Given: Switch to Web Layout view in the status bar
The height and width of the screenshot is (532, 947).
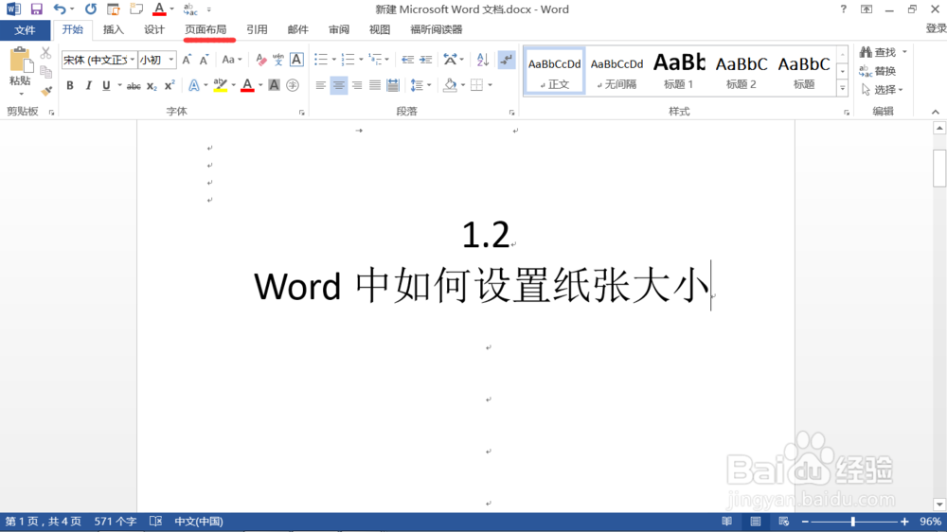Looking at the screenshot, I should click(784, 522).
